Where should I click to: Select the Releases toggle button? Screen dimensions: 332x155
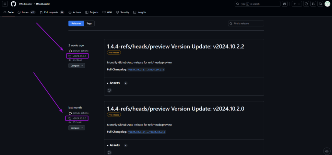pyautogui.click(x=76, y=23)
